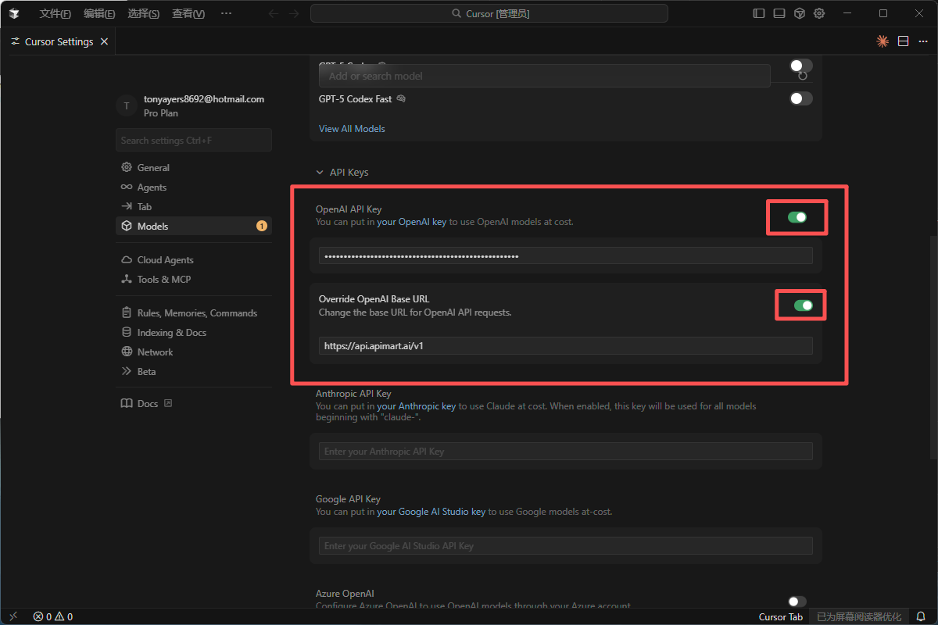Click Cursor Tab in status bar

[780, 616]
